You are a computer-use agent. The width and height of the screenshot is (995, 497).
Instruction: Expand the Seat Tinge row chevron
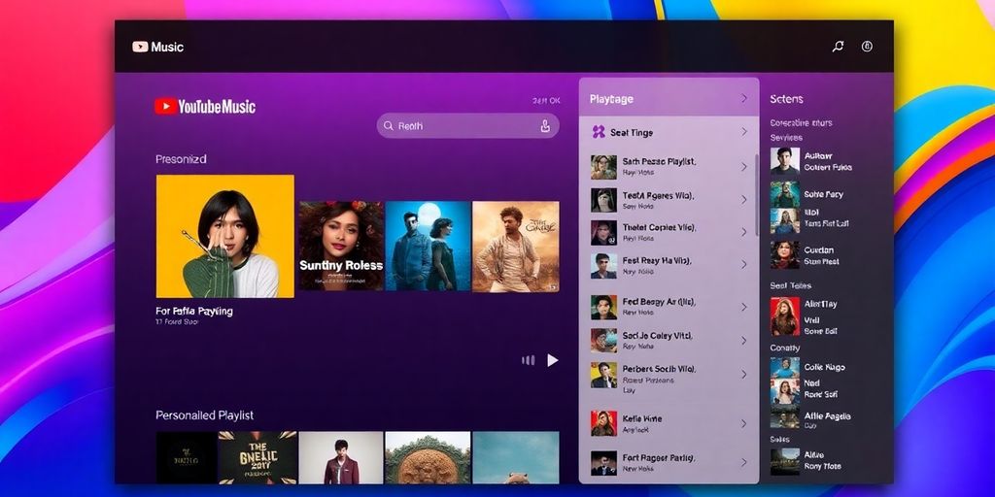click(744, 132)
